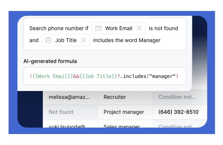Click the "is not found" prompt text
This screenshot has height=145, width=223.
tap(163, 28)
